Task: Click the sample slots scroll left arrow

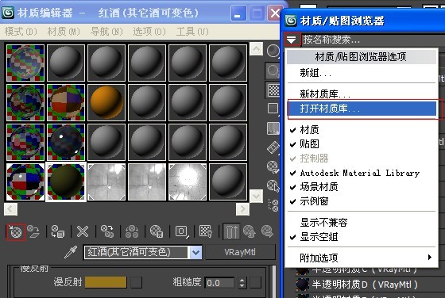Action: (11, 209)
